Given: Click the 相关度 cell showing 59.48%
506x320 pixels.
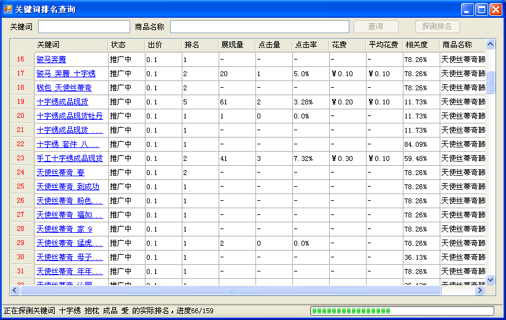Looking at the screenshot, I should (x=421, y=158).
